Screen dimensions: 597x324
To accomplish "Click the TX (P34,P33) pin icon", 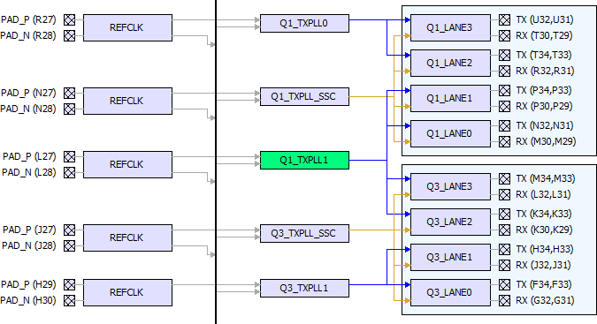I will (504, 90).
